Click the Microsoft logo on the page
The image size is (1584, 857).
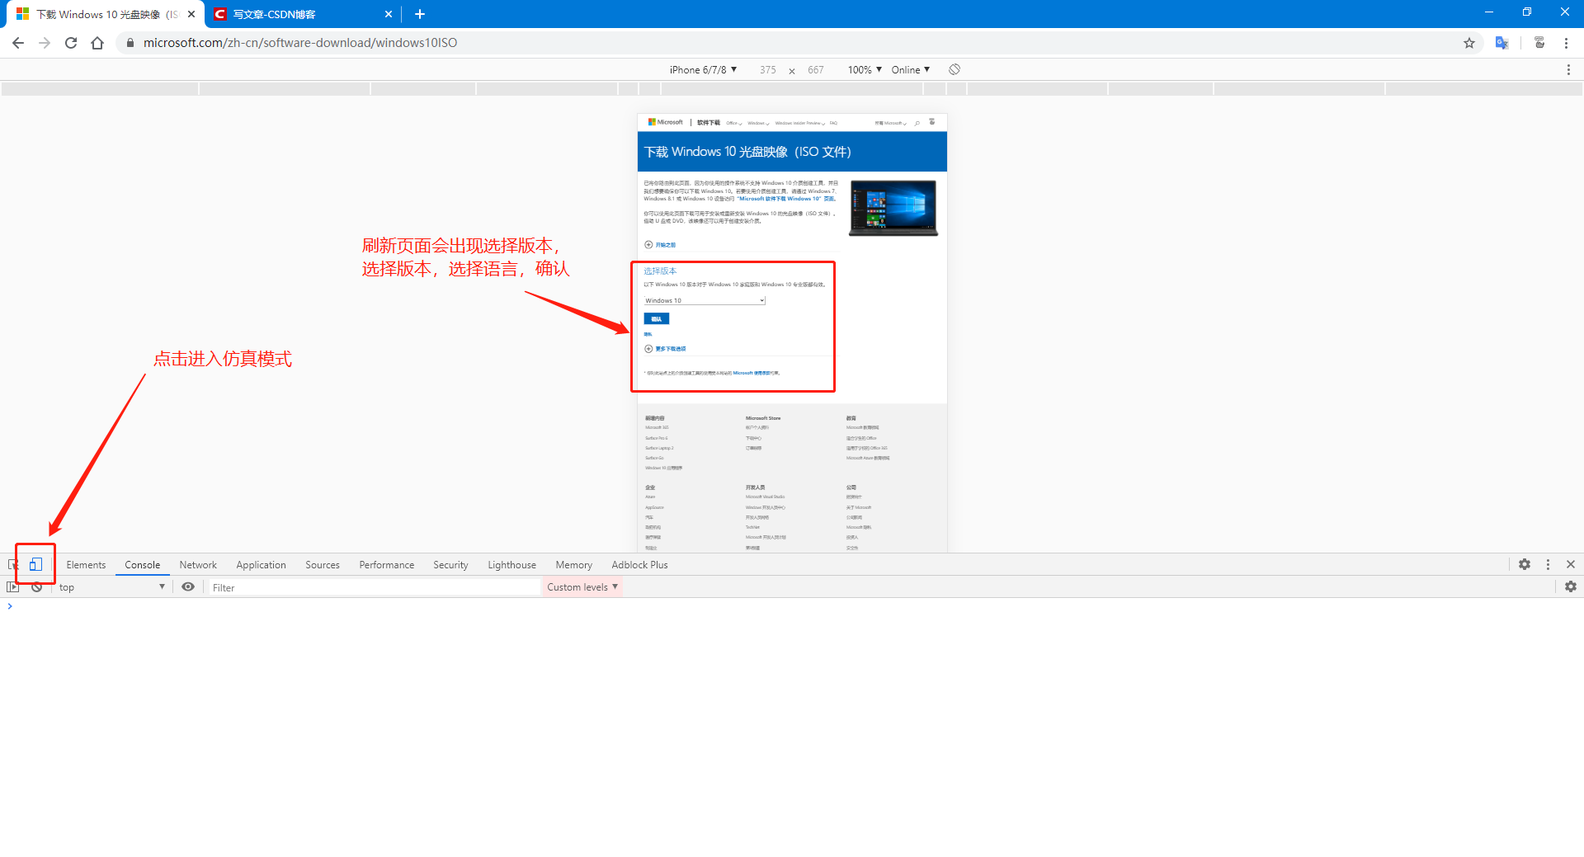point(666,122)
